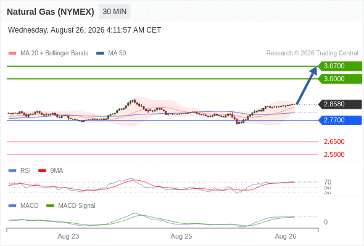Click the Aug 23 date axis label

(68, 236)
